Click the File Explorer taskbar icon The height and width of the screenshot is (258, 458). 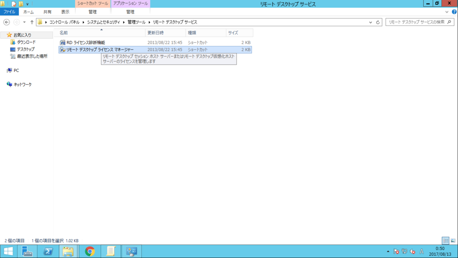point(68,251)
